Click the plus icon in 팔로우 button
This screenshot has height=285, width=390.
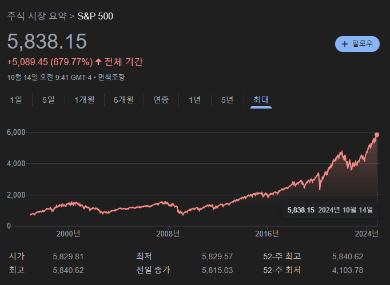pos(345,44)
